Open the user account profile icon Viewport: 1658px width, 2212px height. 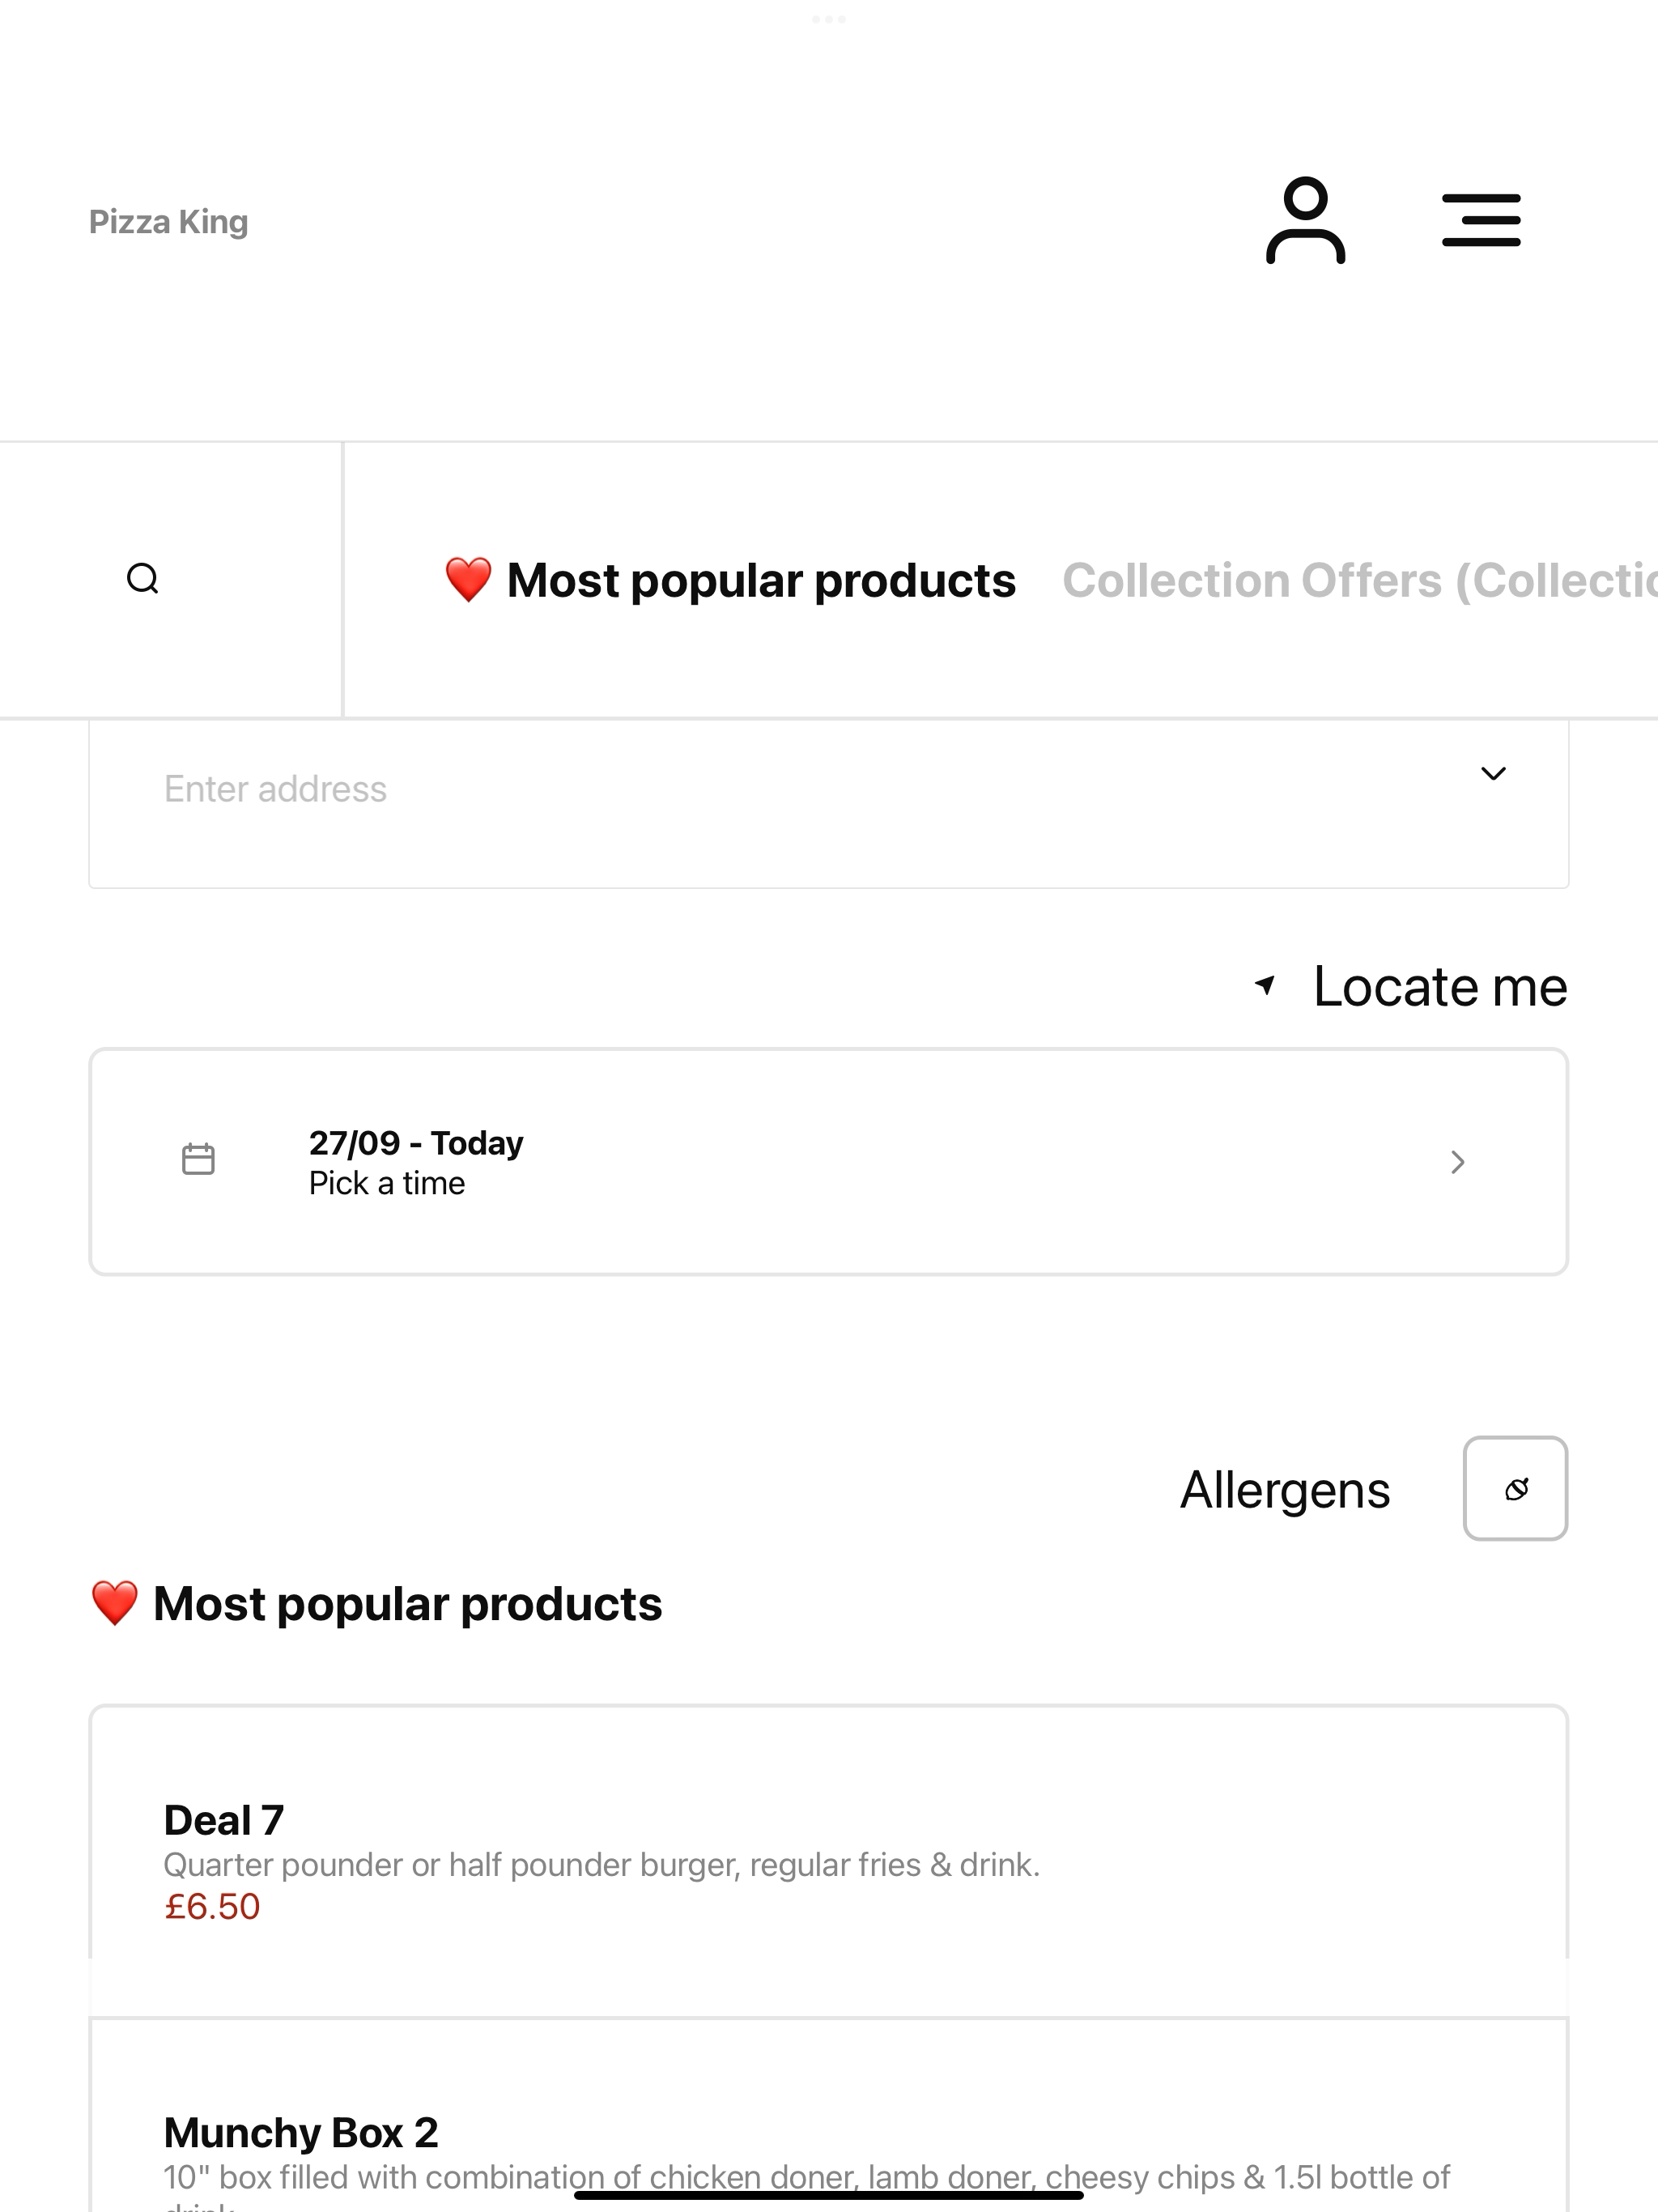coord(1305,220)
